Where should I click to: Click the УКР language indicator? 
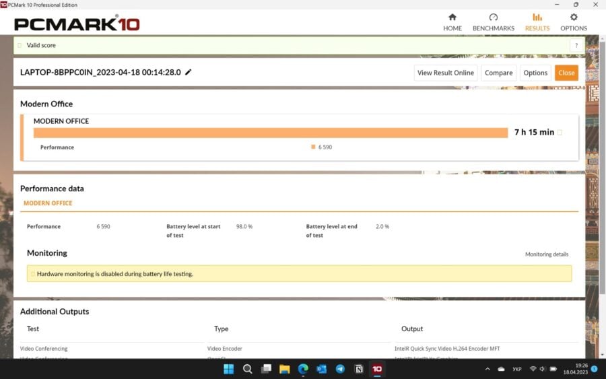(517, 369)
